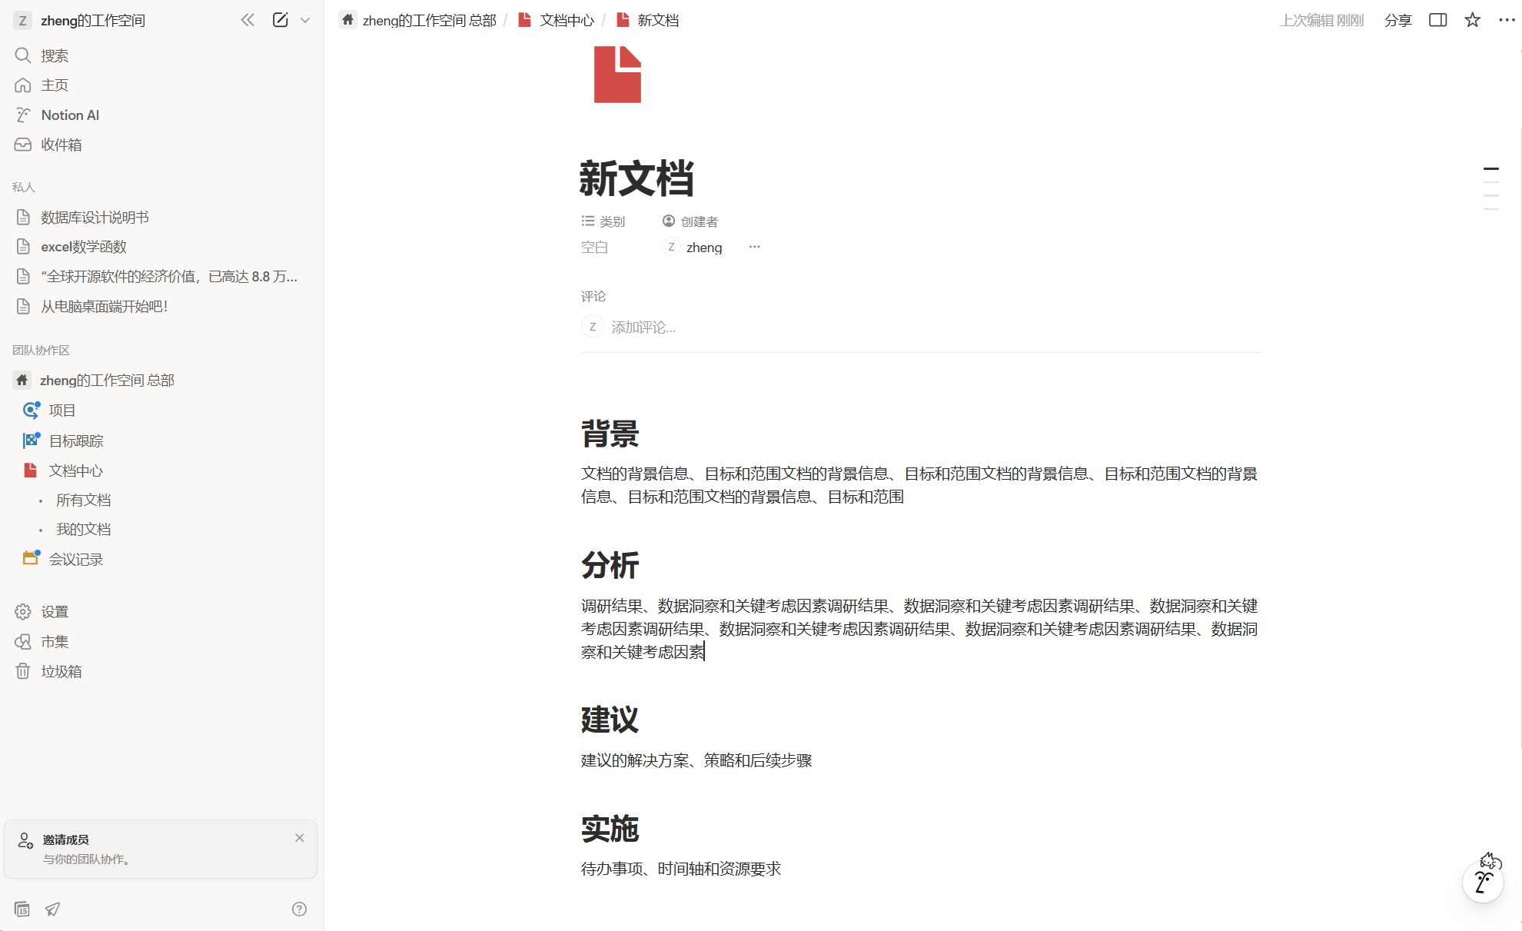Jump to first heading in outline minimap
1522x931 pixels.
coord(1490,168)
